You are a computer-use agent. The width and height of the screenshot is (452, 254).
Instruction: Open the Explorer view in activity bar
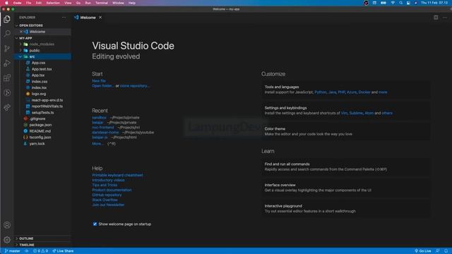[7, 19]
